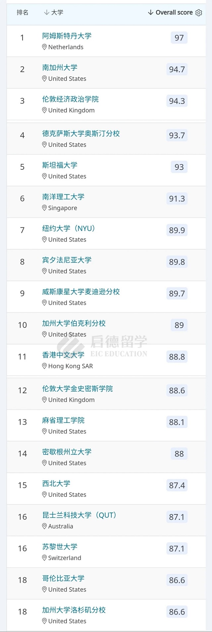212x632 pixels.
Task: Select 德克萨斯大学奥斯汀分校 entry
Action: (81, 134)
